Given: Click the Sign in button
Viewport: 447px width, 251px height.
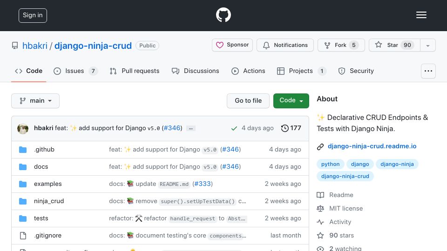Looking at the screenshot, I should coord(33,15).
